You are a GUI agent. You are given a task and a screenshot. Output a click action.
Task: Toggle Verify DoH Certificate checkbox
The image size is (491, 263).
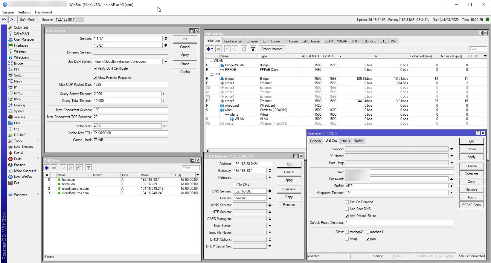95,68
